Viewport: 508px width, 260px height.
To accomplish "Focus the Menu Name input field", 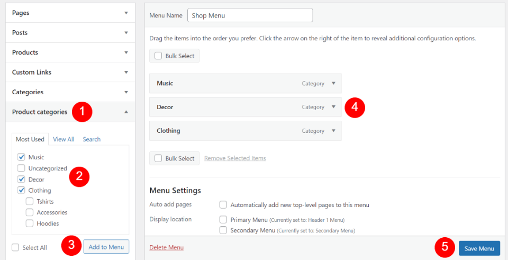I will [250, 15].
